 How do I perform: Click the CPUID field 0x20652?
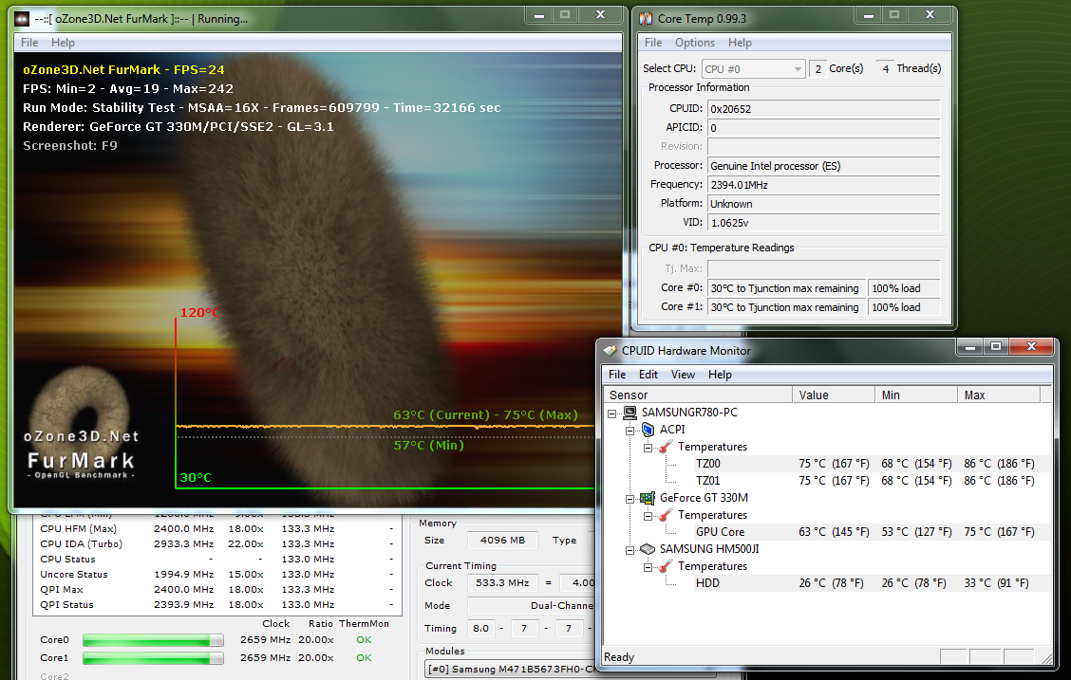(824, 108)
